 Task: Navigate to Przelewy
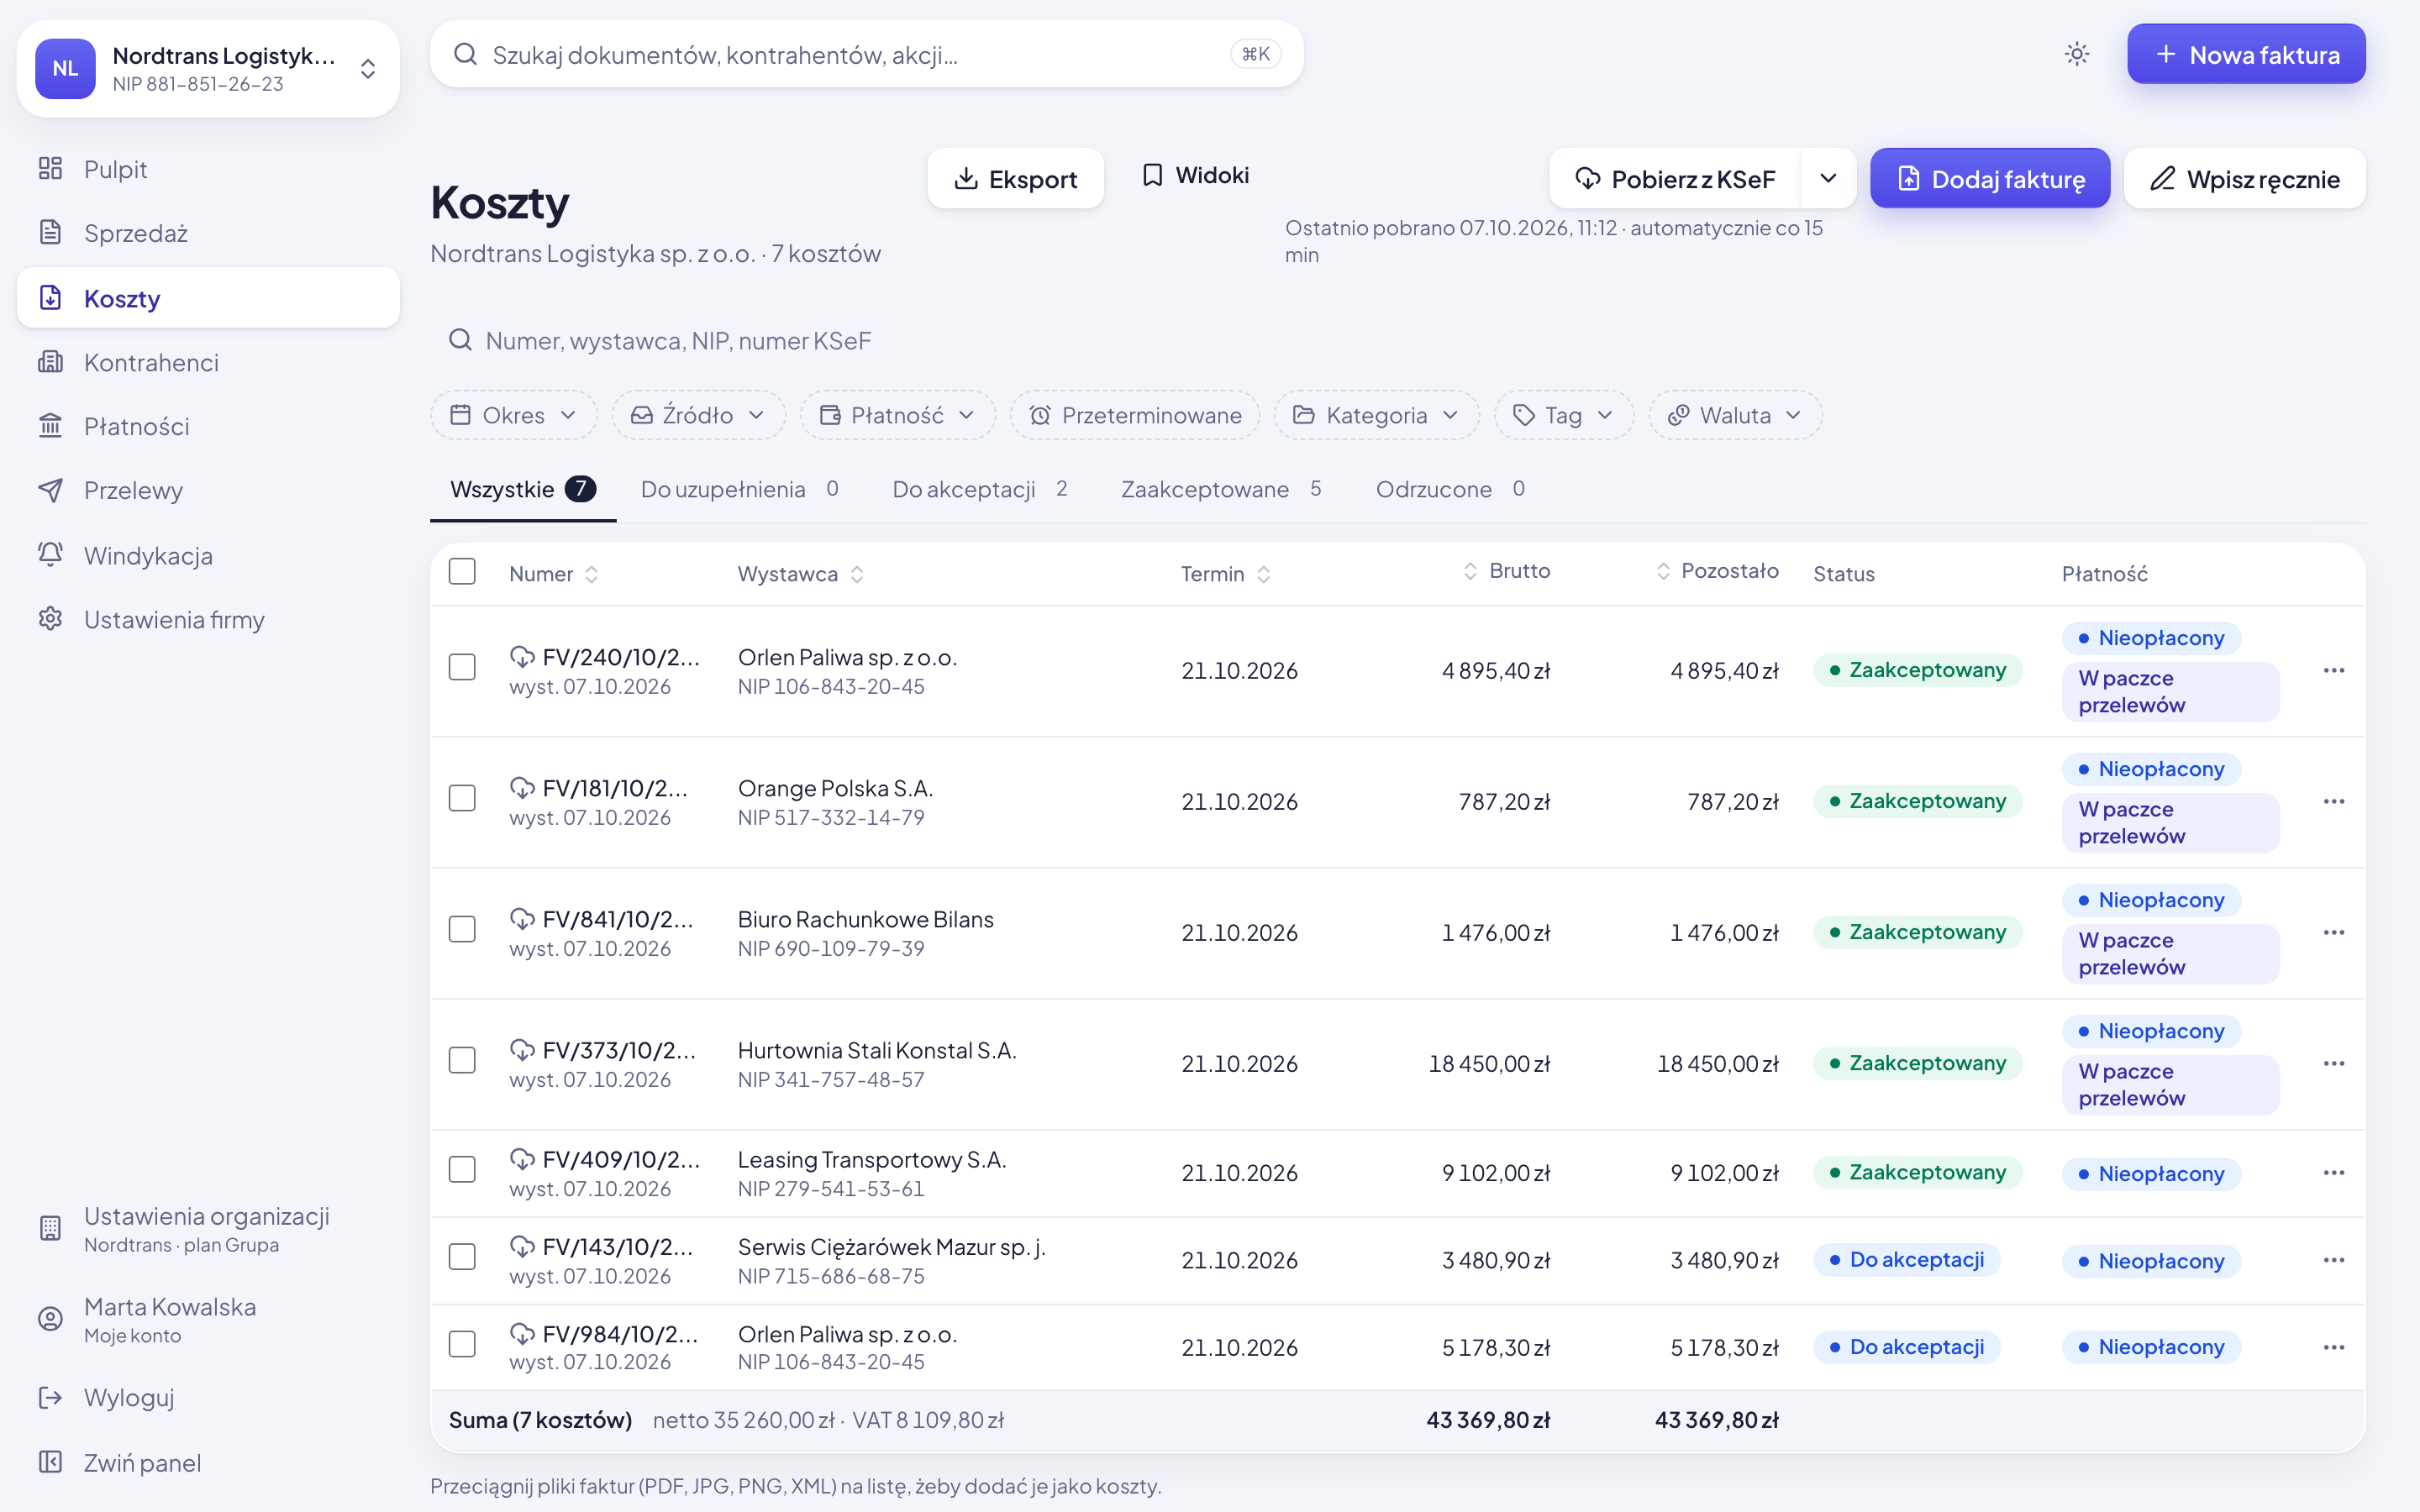pyautogui.click(x=208, y=490)
